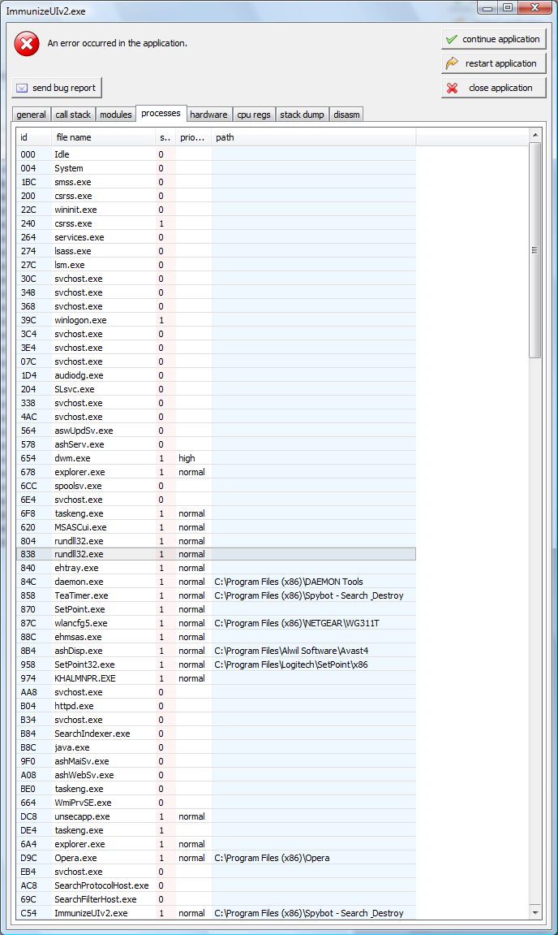The width and height of the screenshot is (558, 935).
Task: Select the audiodg.exe row
Action: click(217, 375)
